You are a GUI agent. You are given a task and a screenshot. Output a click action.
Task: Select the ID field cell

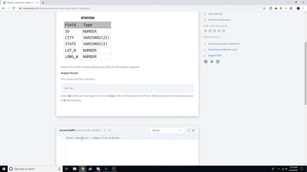coord(73,31)
